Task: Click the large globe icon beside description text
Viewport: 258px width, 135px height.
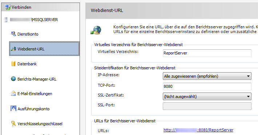Action: pos(96,30)
